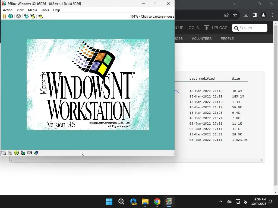
Task: Open File Explorer from taskbar
Action: (x=145, y=201)
